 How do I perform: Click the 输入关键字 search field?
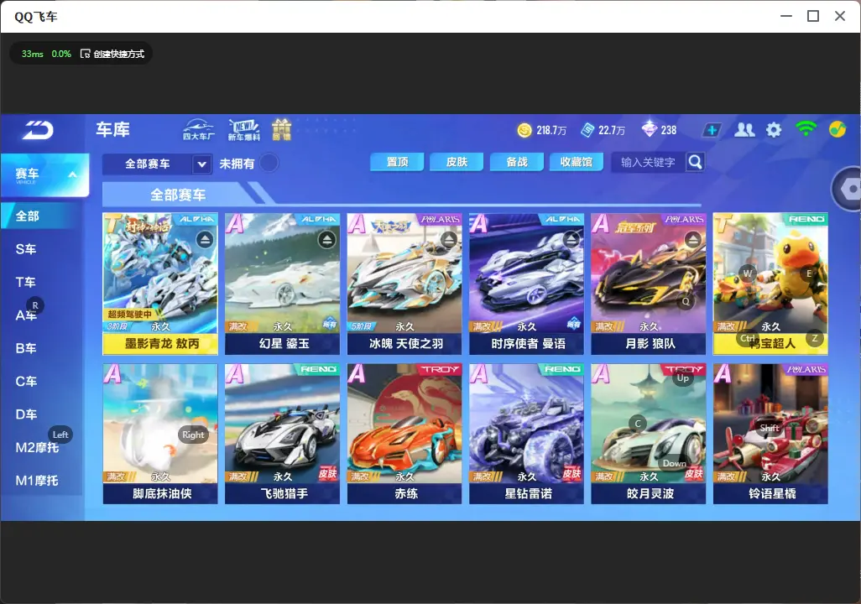coord(648,162)
